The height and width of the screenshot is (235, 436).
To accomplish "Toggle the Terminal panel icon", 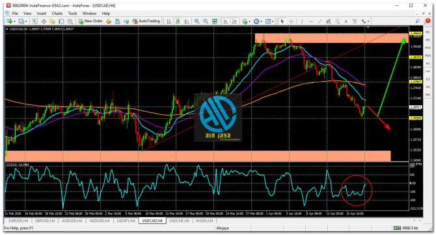I will point(61,21).
